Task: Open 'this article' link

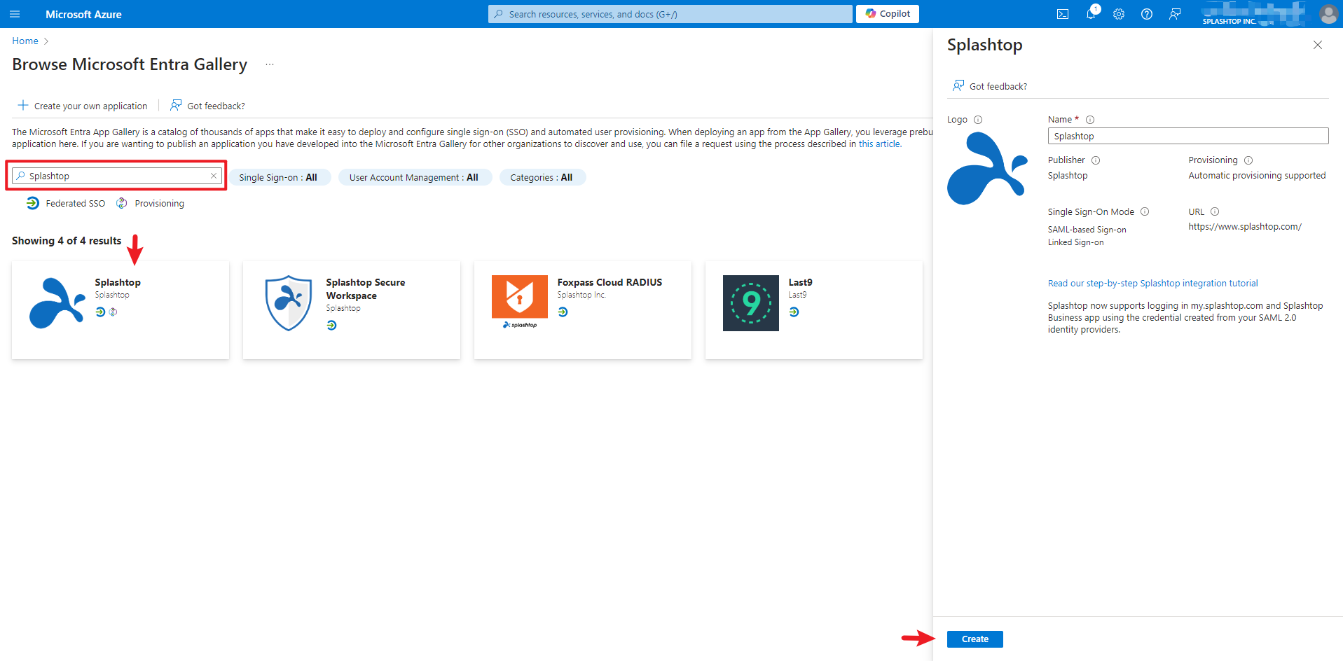Action: [879, 144]
